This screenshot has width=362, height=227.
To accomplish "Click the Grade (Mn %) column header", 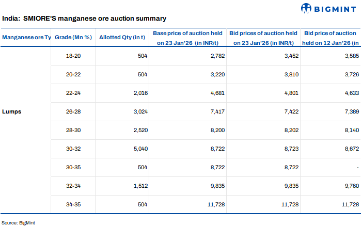I will pyautogui.click(x=73, y=37).
